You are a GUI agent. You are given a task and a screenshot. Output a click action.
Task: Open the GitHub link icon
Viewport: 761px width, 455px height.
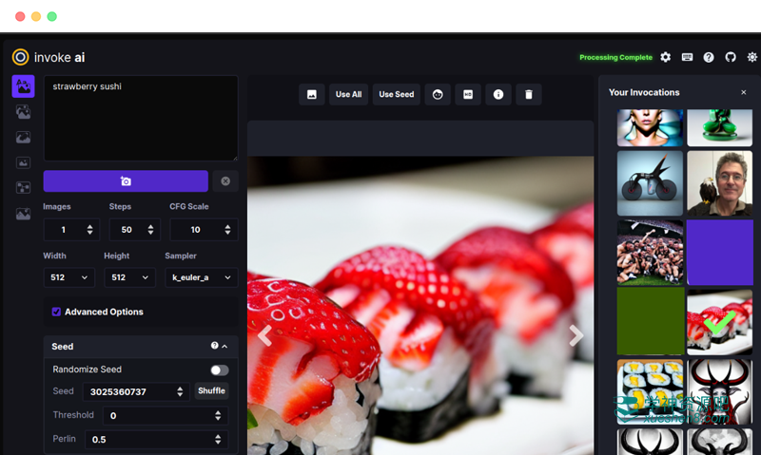click(731, 57)
